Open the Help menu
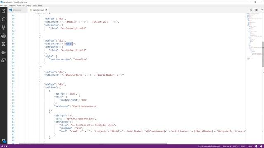Screen dimensions: 264x148 pos(40,5)
